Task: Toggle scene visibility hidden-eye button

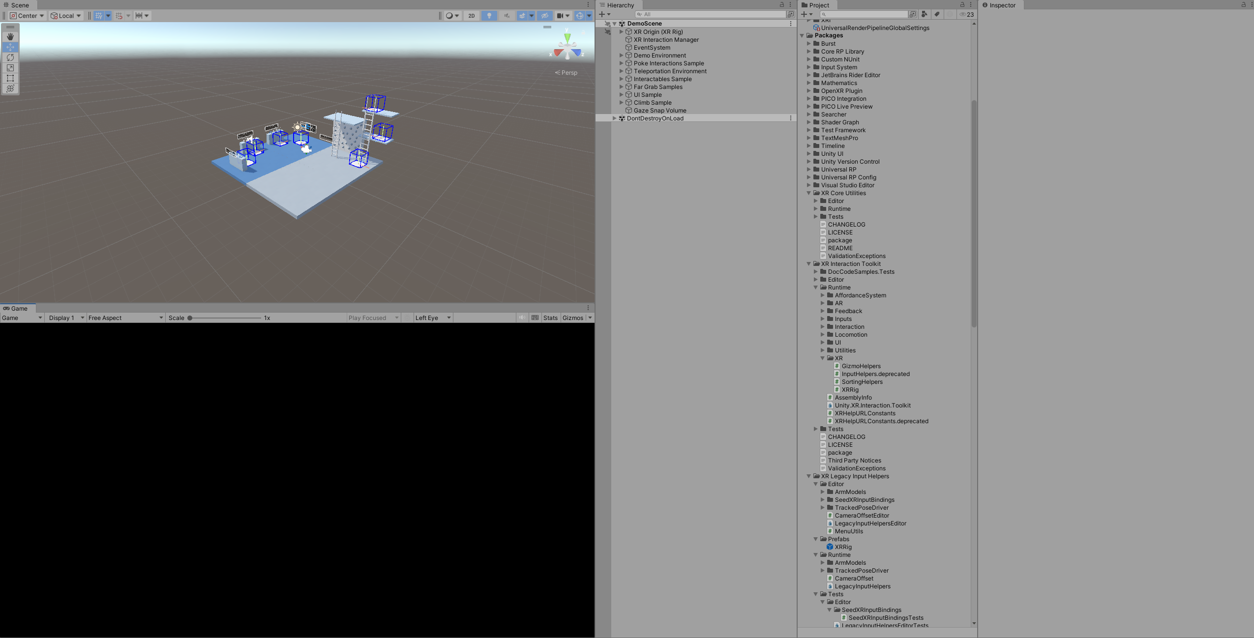Action: pyautogui.click(x=544, y=16)
